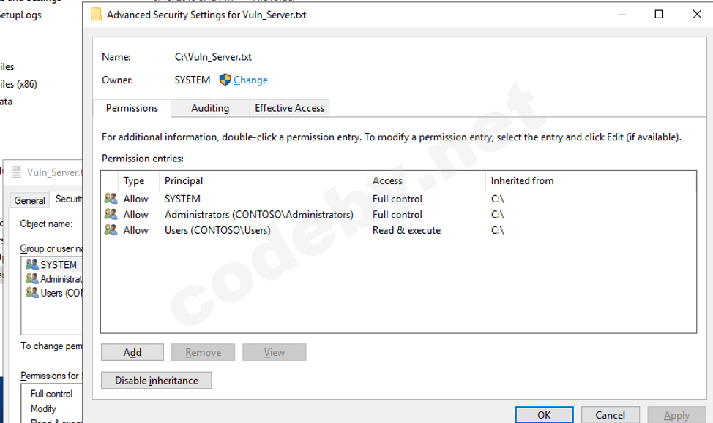Switch to the Auditing tab
Screen dimensions: 713x423
(210, 108)
